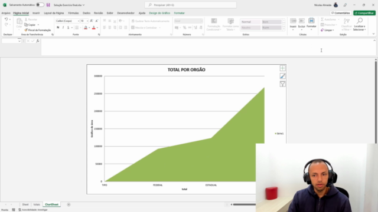The height and width of the screenshot is (212, 378).
Task: Expand the formula bar chevron
Action: tap(374, 41)
